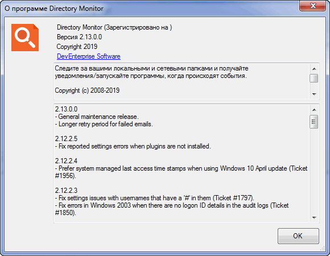Click the '2.12.2.5' changelog heading

pos(67,139)
